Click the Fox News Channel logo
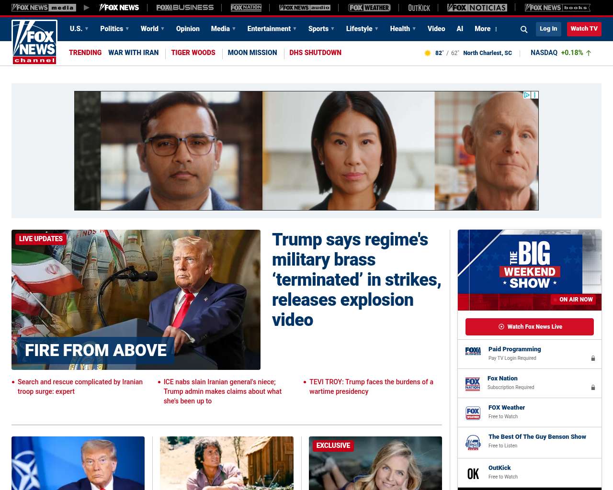 [x=34, y=42]
